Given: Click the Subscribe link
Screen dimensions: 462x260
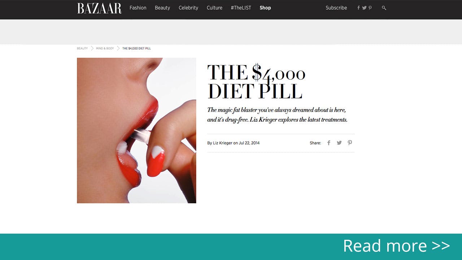Looking at the screenshot, I should [336, 8].
